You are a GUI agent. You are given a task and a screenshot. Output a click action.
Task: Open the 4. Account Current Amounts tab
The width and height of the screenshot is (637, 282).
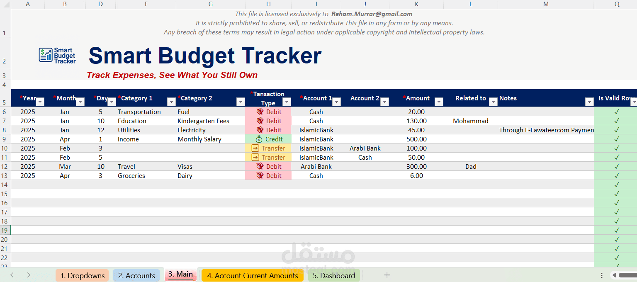[x=253, y=276]
